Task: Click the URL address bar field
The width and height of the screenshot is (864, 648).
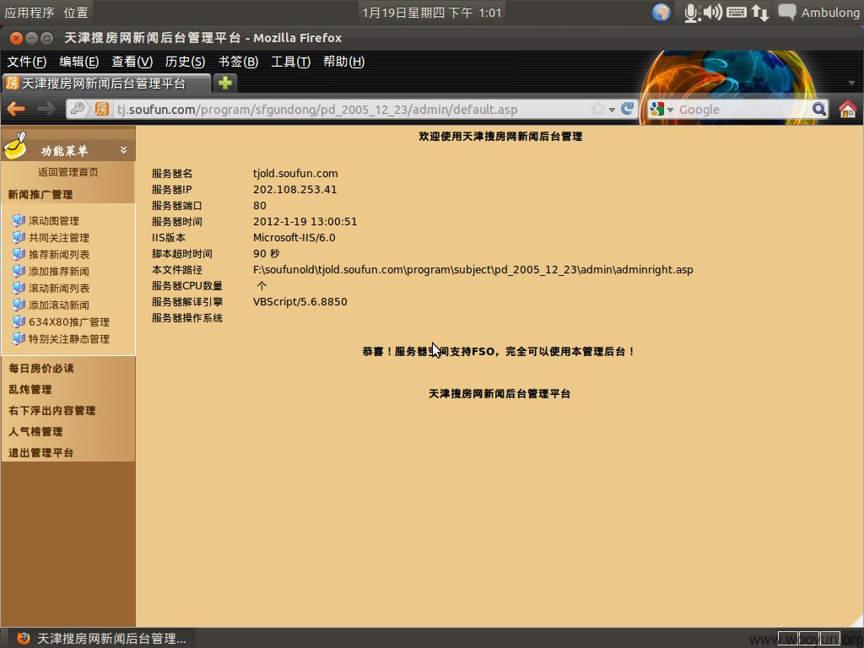Action: pos(350,109)
